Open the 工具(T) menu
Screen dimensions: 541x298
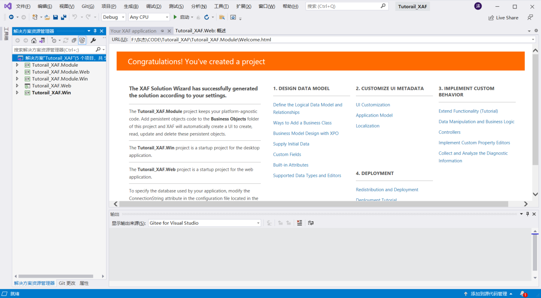[x=221, y=6]
